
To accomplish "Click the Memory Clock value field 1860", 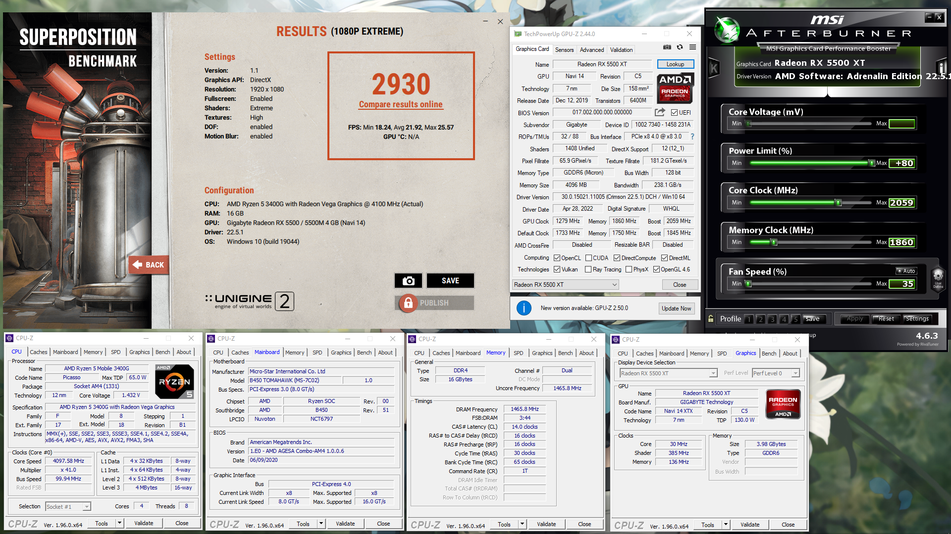I will [902, 242].
